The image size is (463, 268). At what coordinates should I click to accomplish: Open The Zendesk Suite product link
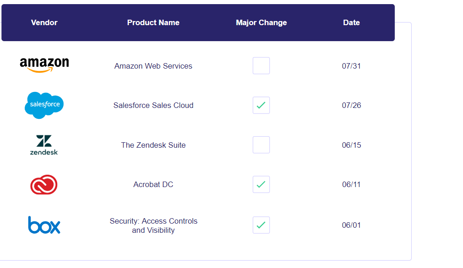[153, 145]
